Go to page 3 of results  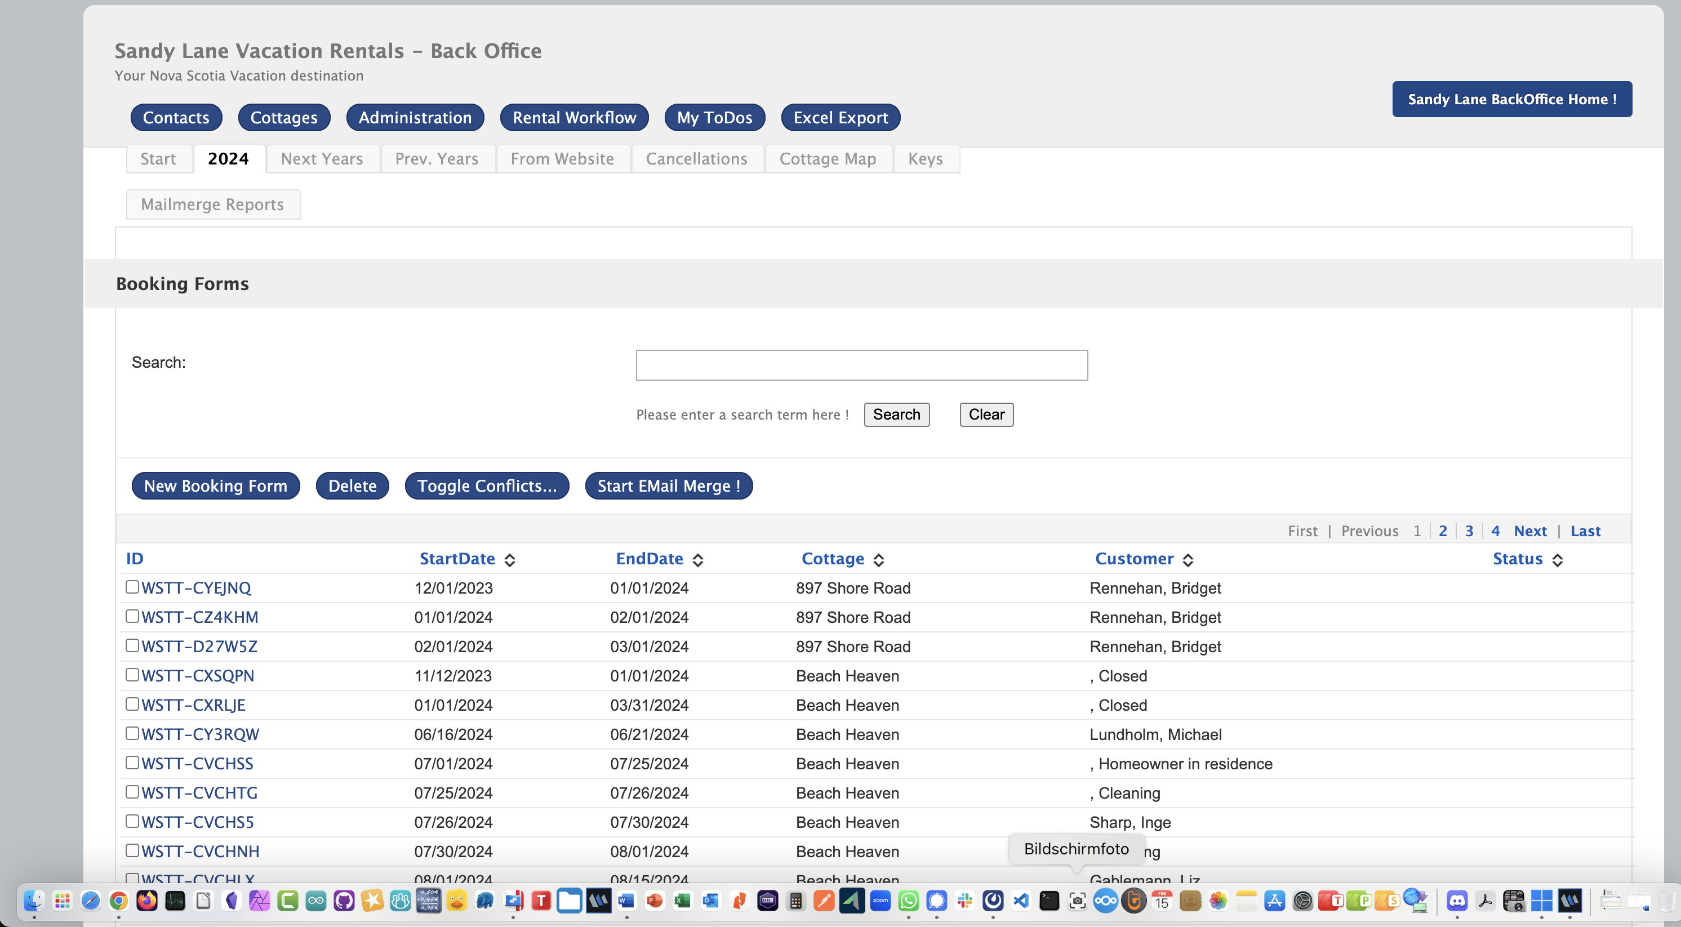pyautogui.click(x=1469, y=531)
